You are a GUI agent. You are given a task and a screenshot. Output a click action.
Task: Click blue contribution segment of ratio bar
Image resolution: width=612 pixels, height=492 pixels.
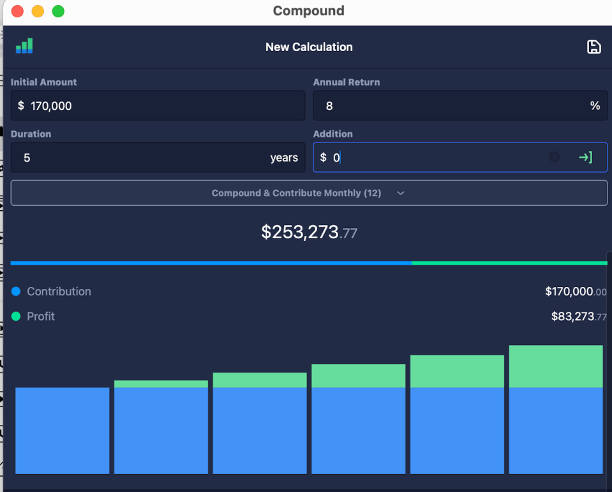tap(211, 263)
